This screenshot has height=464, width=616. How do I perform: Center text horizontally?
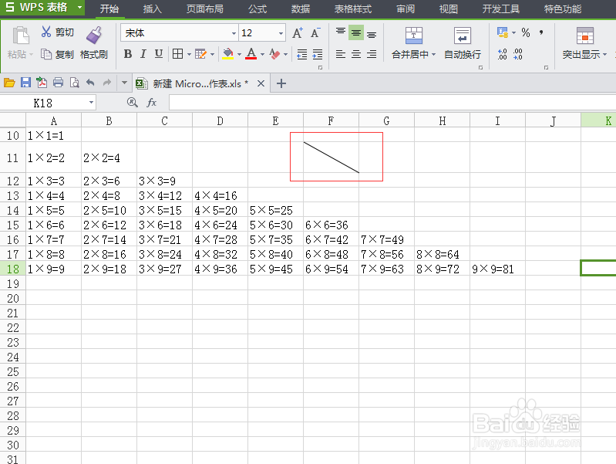click(x=356, y=54)
